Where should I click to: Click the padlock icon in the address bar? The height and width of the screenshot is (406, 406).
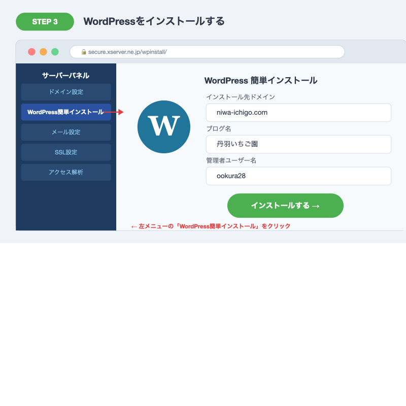(83, 51)
